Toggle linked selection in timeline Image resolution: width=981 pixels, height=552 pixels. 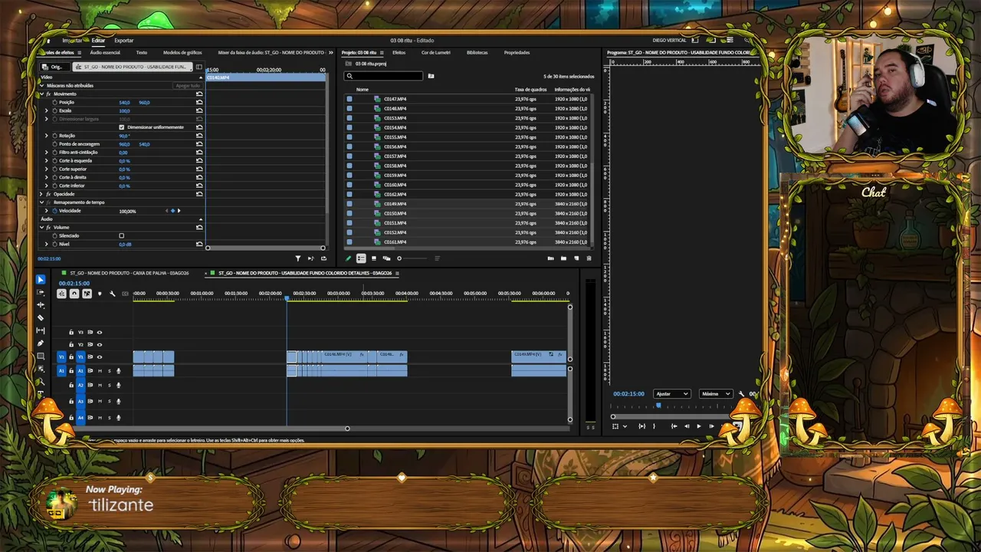(87, 294)
